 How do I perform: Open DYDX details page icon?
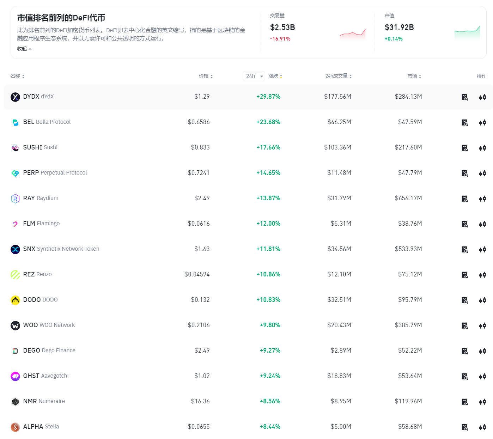[465, 97]
